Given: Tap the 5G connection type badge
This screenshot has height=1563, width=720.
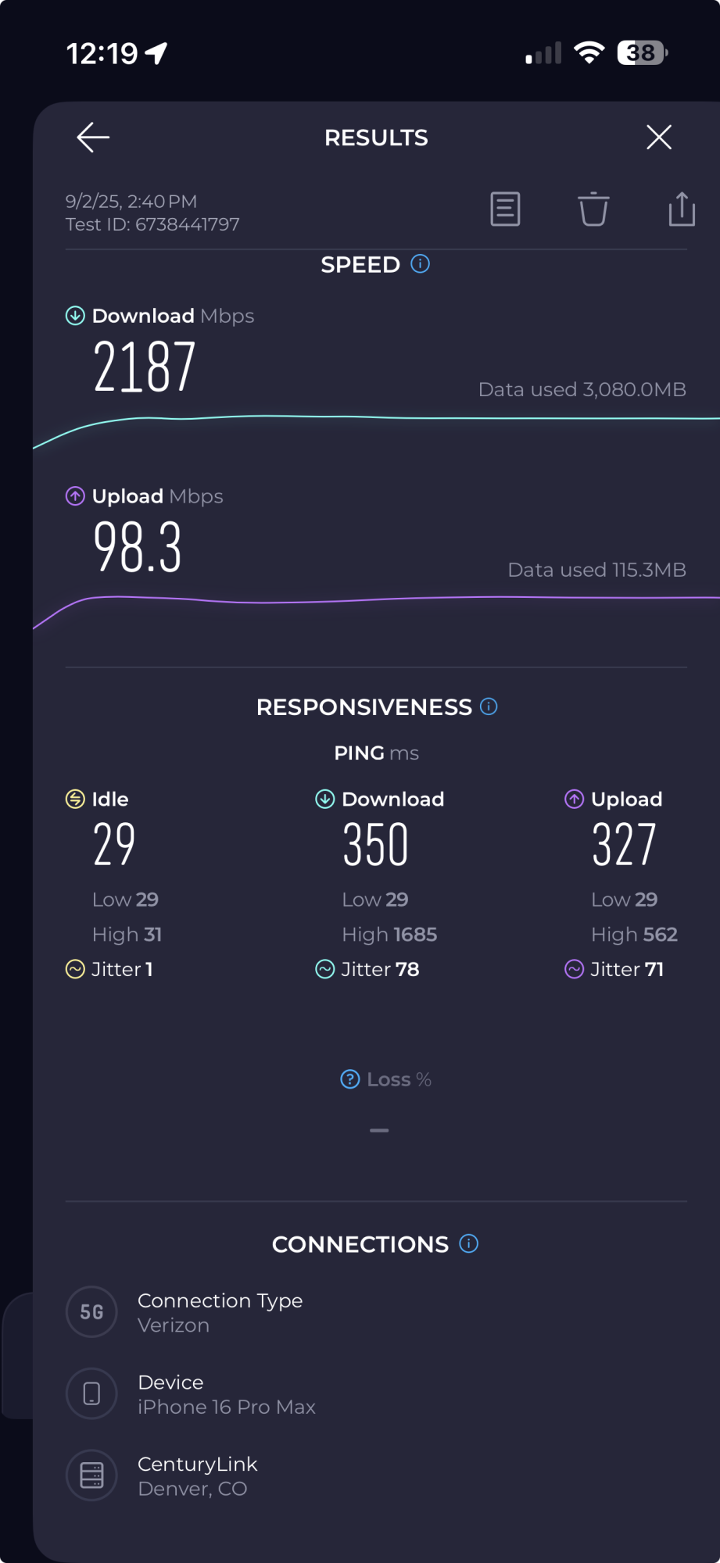Looking at the screenshot, I should (x=92, y=1312).
